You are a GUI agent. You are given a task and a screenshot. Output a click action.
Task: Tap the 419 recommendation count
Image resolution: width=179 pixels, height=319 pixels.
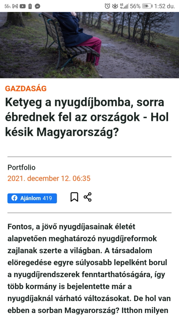[x=47, y=198]
